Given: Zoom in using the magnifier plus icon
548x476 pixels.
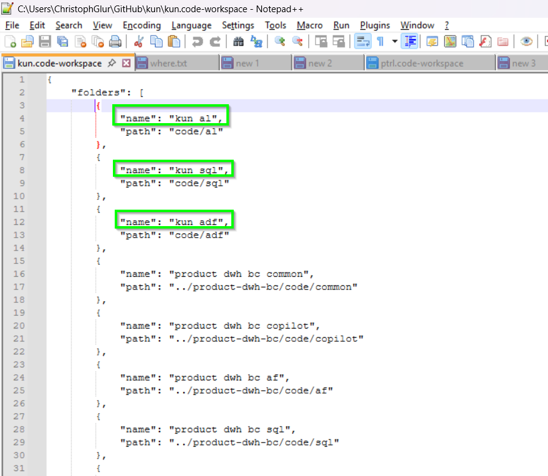Looking at the screenshot, I should 279,41.
